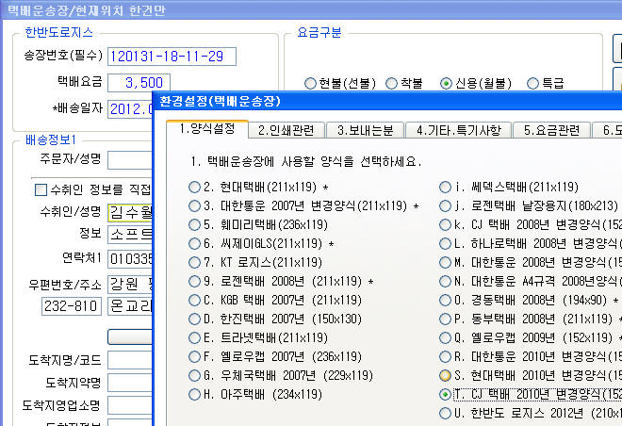
Task: Open the 1.양식설정 tab
Action: pos(207,129)
